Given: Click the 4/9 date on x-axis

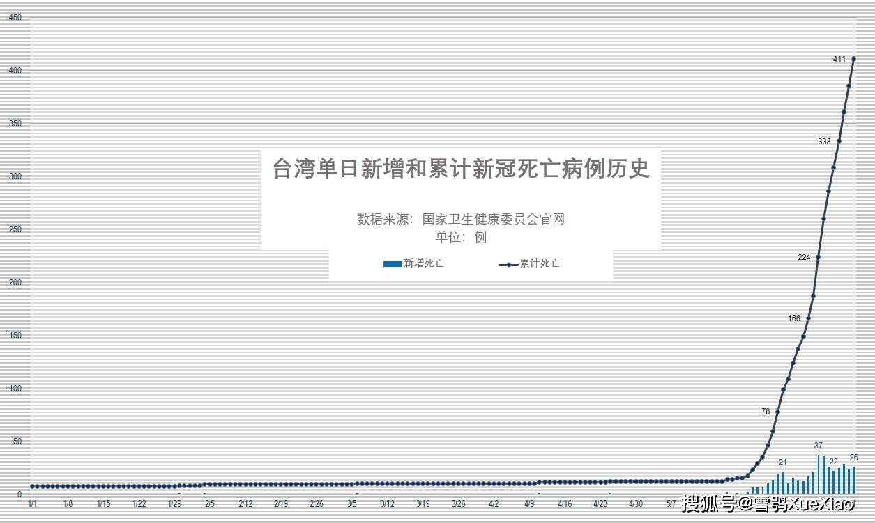Looking at the screenshot, I should pyautogui.click(x=529, y=503).
